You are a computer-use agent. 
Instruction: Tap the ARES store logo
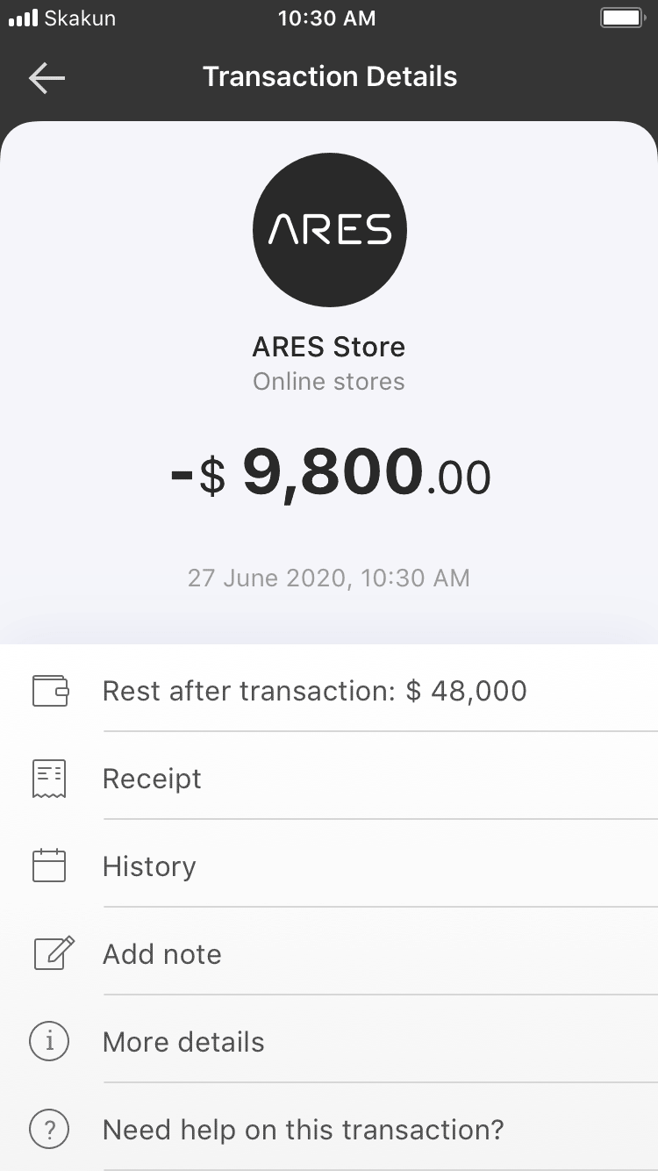[x=330, y=230]
